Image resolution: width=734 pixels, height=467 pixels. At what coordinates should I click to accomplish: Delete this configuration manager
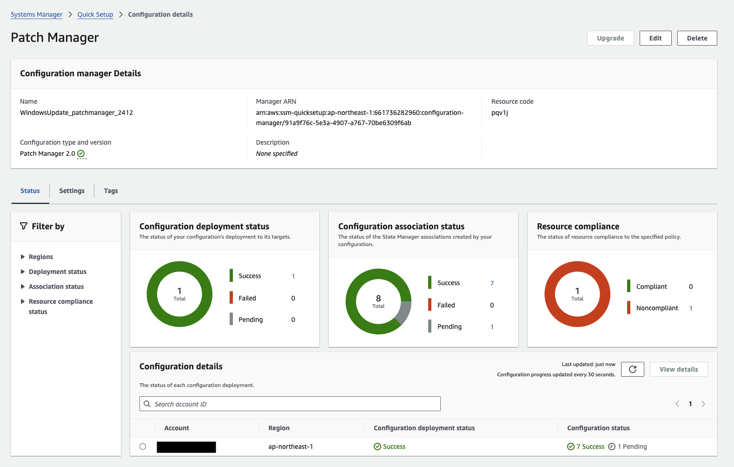click(x=697, y=38)
